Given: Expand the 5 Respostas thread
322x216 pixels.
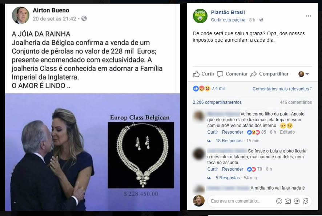Looking at the screenshot, I should (228, 178).
